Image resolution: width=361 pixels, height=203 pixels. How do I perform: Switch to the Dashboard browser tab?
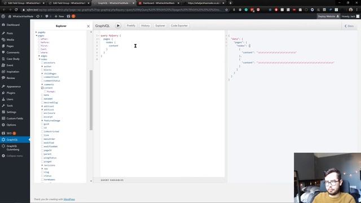159,3
